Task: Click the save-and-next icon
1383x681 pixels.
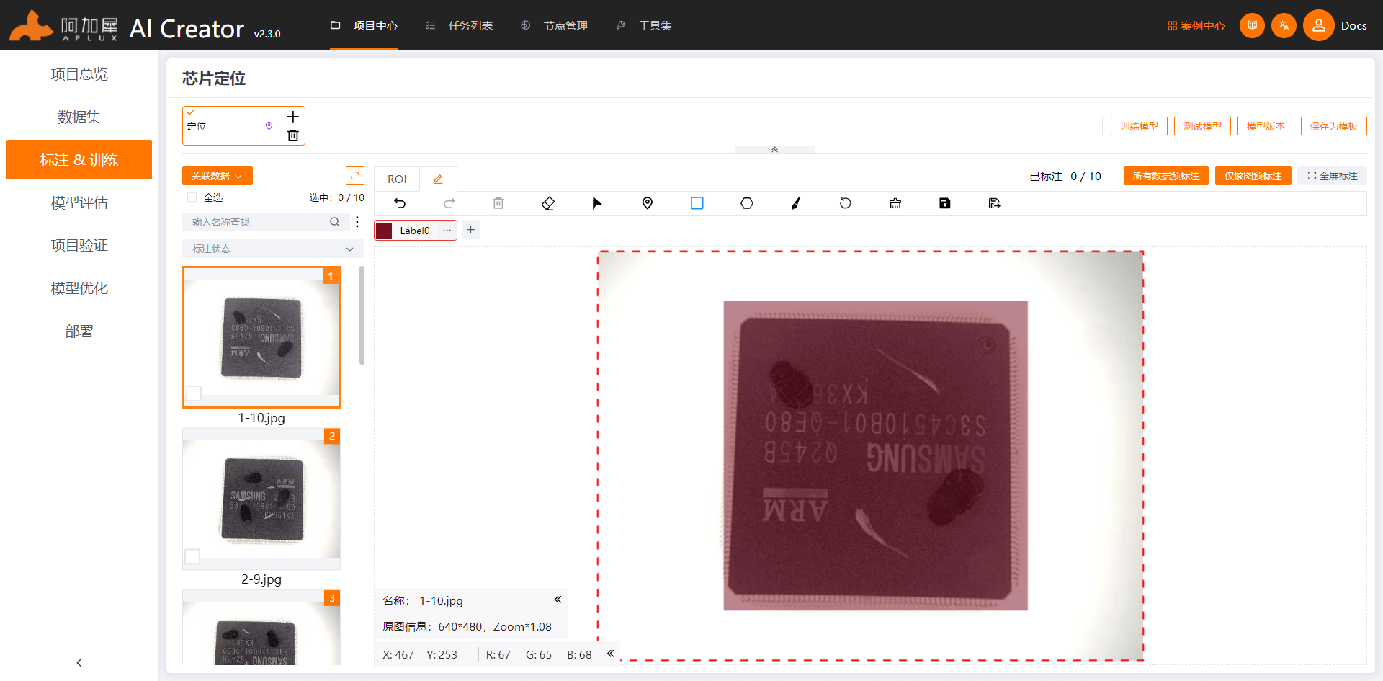Action: (x=995, y=203)
